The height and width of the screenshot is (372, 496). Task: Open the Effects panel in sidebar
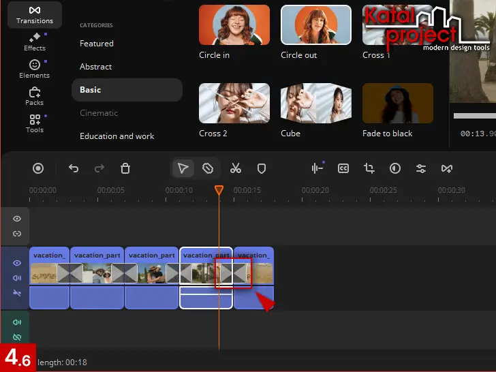[34, 41]
